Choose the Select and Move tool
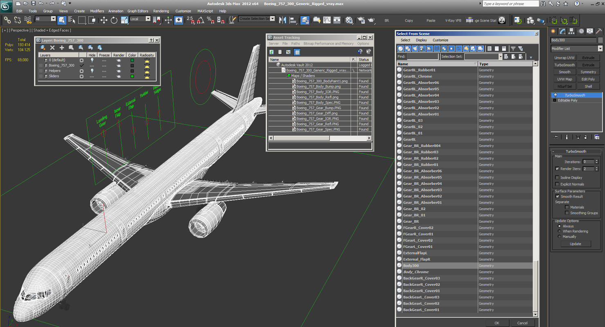The height and width of the screenshot is (327, 605). (104, 20)
